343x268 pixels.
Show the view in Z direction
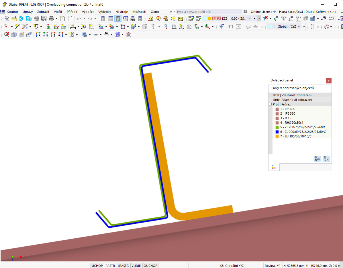coord(53,35)
